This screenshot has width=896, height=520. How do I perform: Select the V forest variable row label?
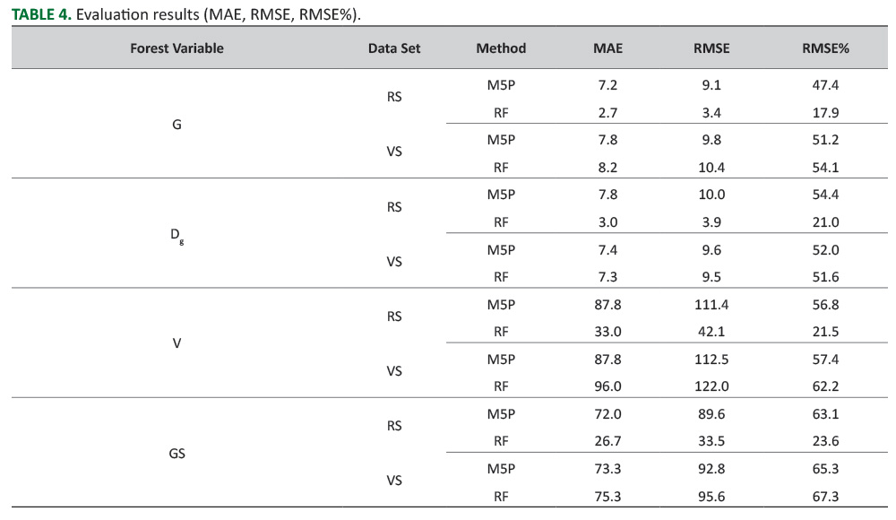(x=177, y=344)
